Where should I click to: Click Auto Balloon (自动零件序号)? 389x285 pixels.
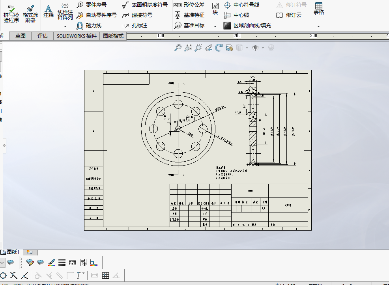(97, 15)
